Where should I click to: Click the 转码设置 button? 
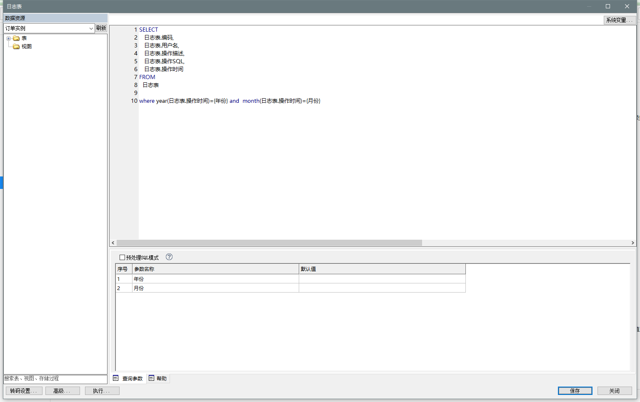click(24, 391)
